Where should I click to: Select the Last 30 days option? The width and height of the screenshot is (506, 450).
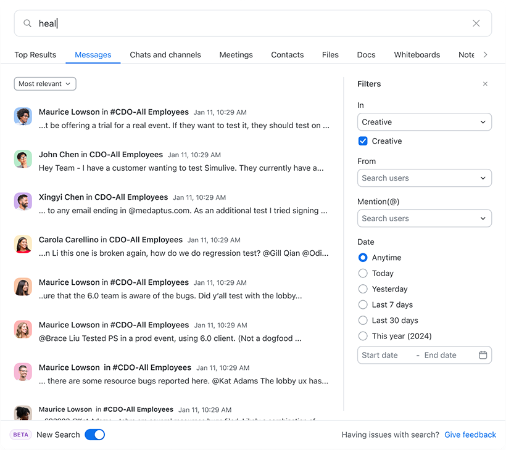coord(363,321)
